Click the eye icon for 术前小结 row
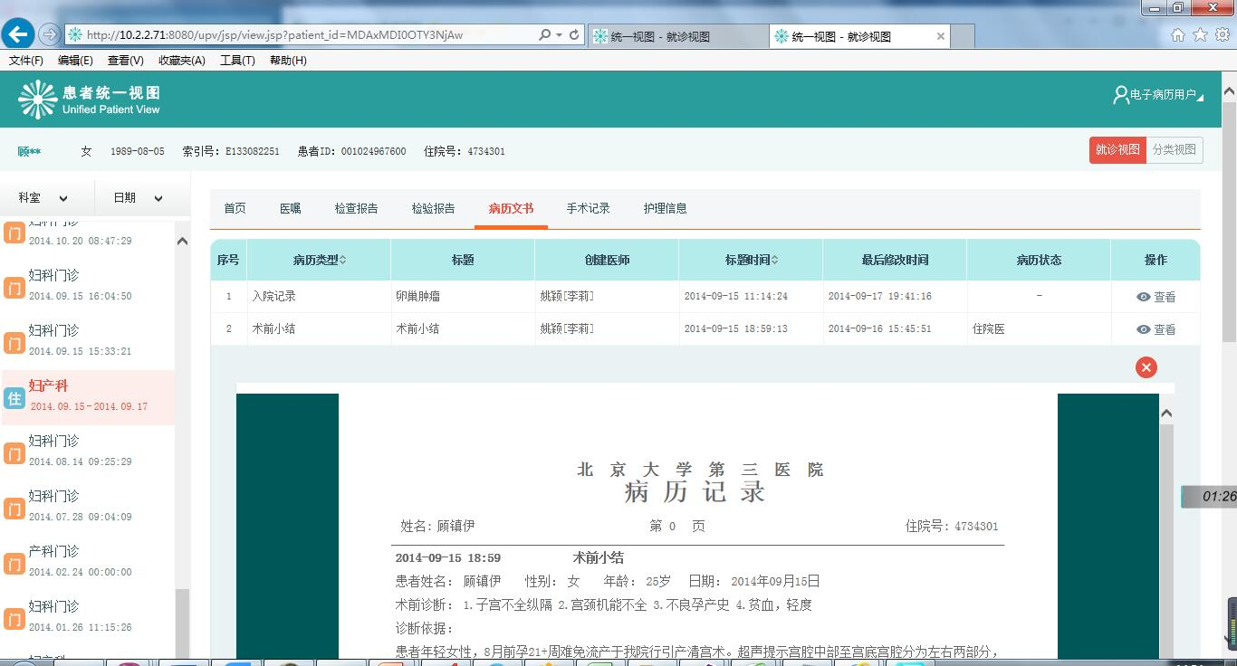Image resolution: width=1237 pixels, height=666 pixels. tap(1144, 329)
